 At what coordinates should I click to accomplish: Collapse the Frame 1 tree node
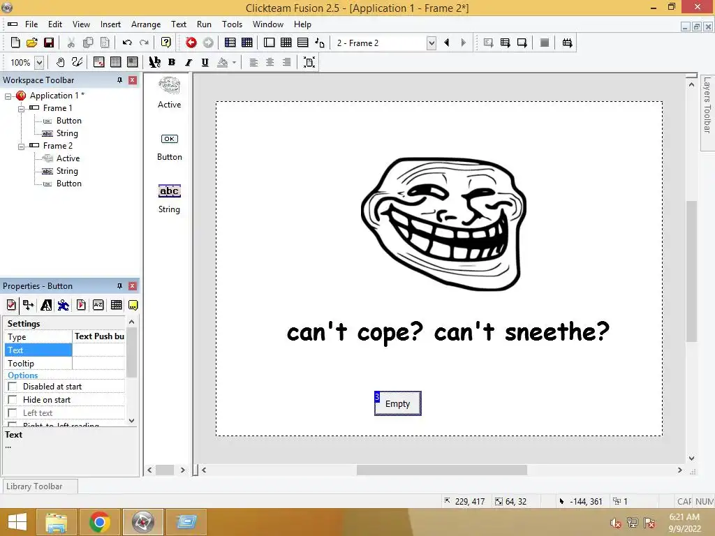click(21, 109)
